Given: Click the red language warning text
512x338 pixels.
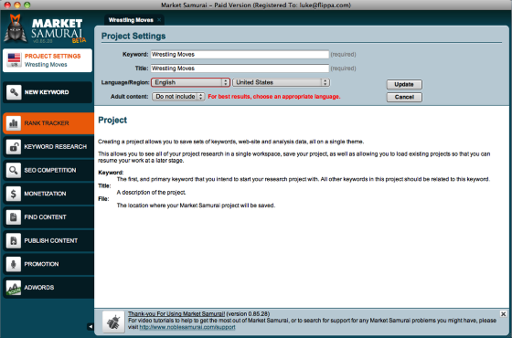Looking at the screenshot, I should tap(274, 97).
